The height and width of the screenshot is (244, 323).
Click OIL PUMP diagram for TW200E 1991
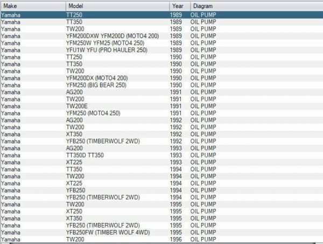pyautogui.click(x=203, y=106)
